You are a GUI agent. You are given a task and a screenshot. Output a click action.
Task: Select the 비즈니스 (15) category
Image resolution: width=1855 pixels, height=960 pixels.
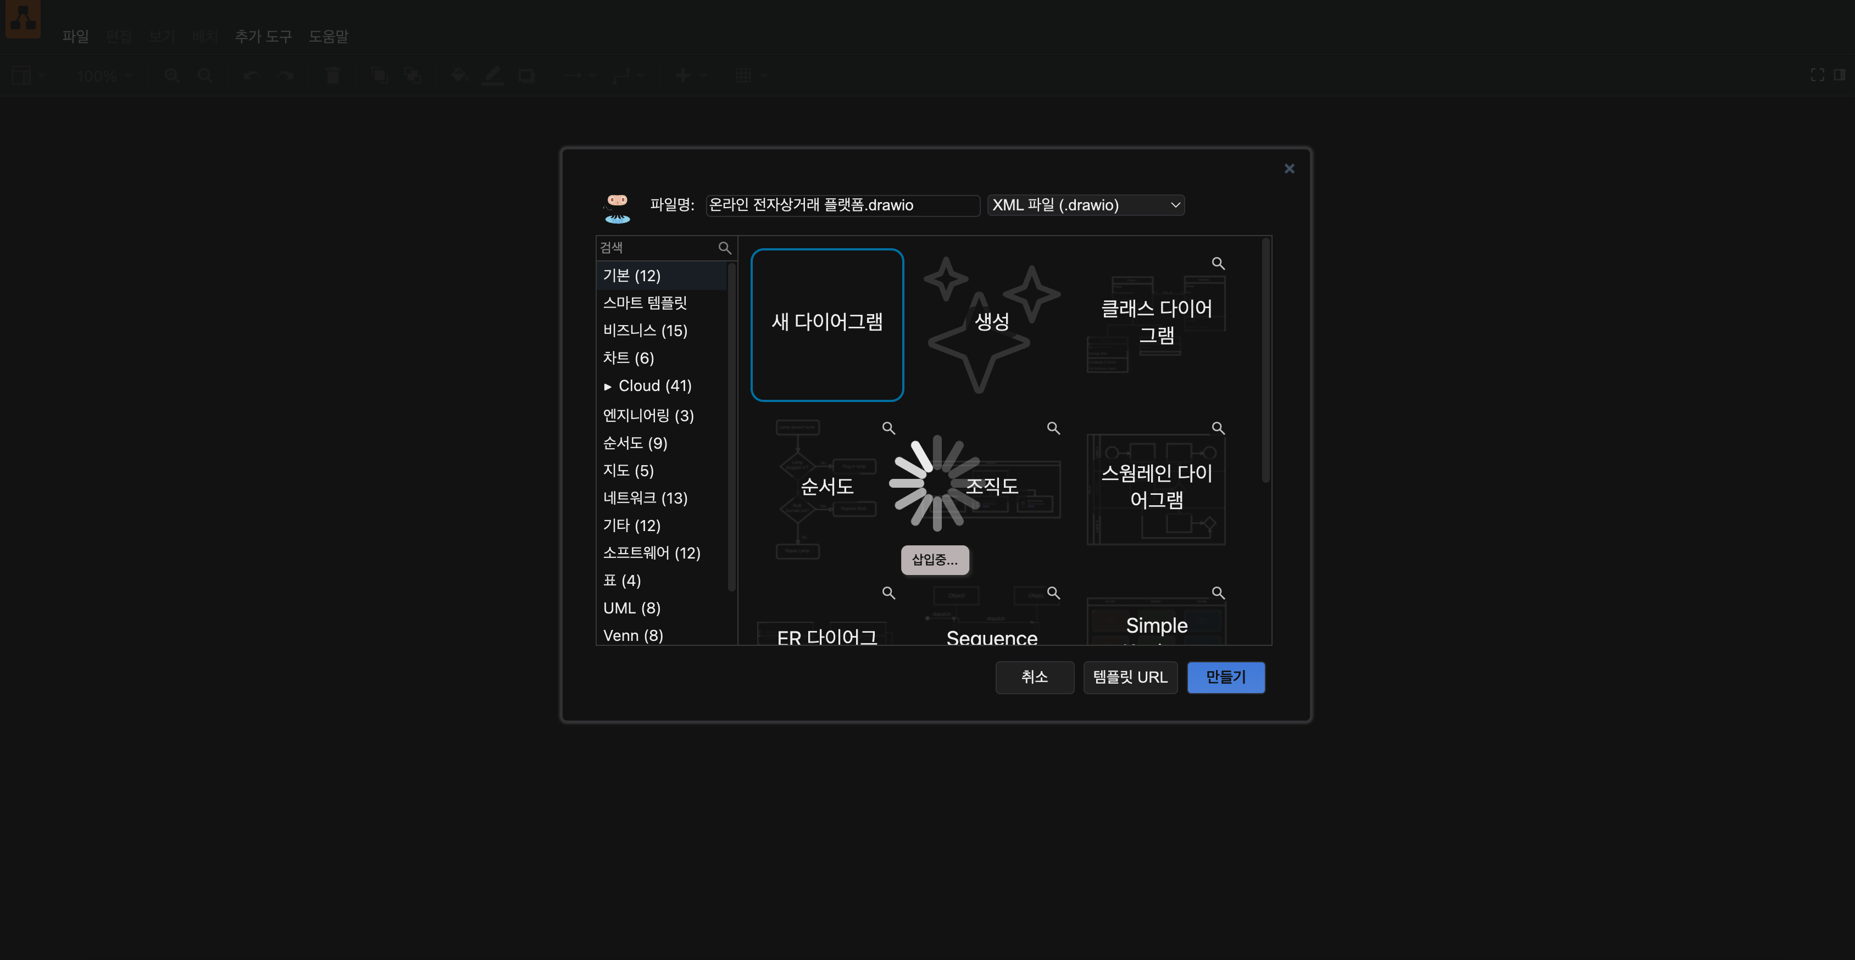click(x=645, y=330)
